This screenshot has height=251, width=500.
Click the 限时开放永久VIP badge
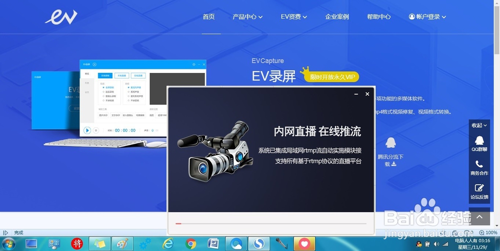(331, 77)
